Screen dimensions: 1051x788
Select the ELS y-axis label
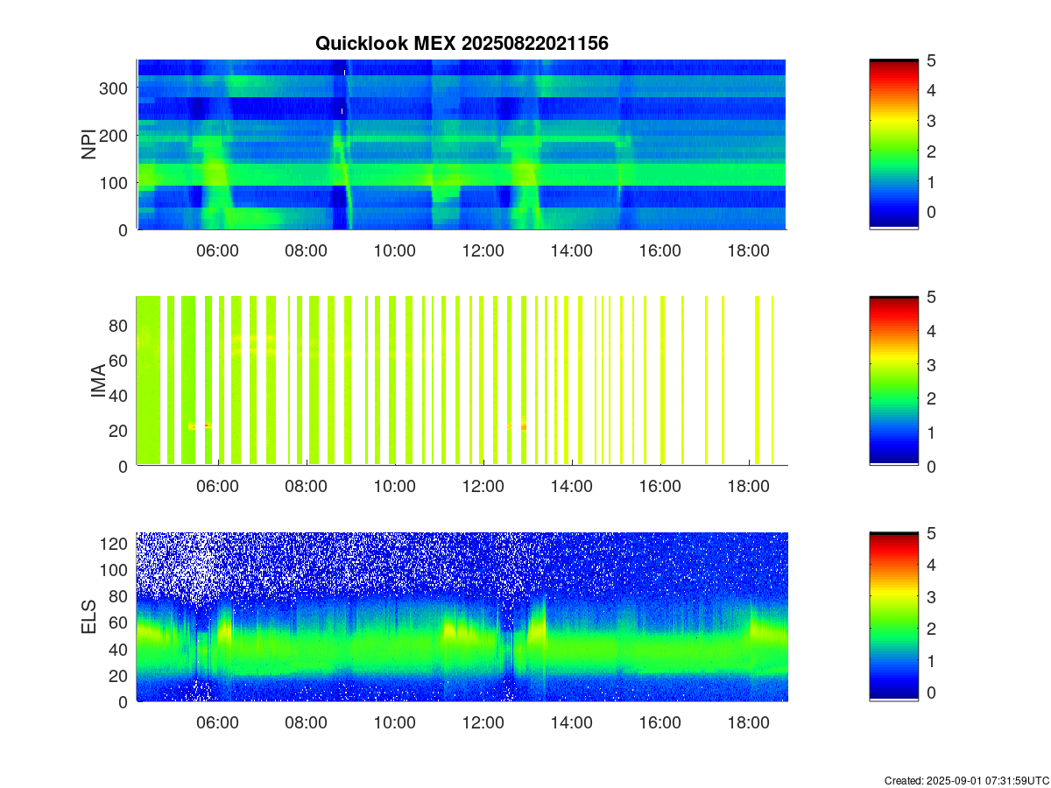pyautogui.click(x=89, y=617)
